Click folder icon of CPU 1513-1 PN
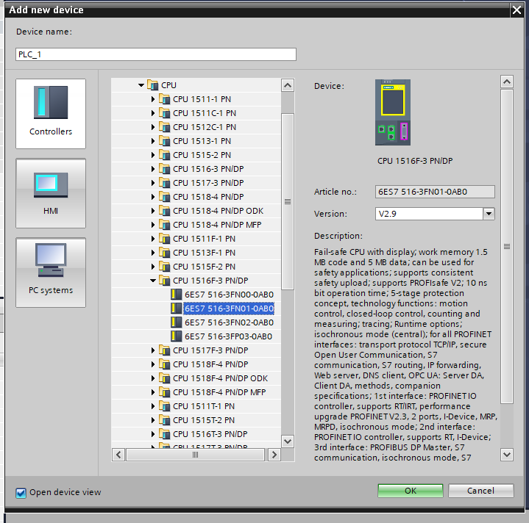Viewport: 529px width, 523px height. [165, 141]
